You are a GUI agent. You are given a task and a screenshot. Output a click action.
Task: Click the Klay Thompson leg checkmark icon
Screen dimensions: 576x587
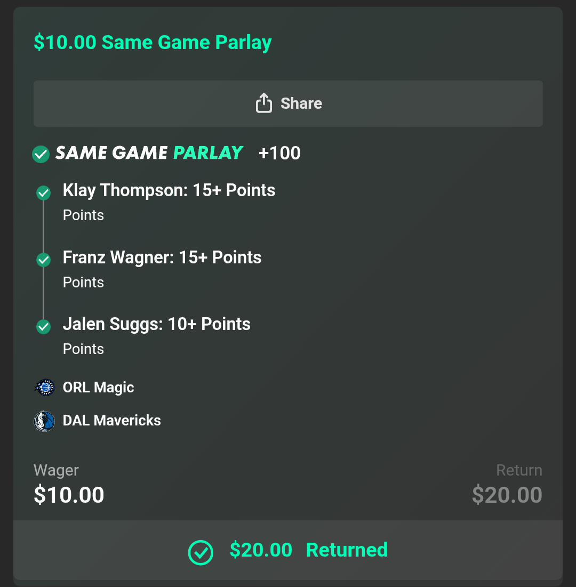coord(43,193)
